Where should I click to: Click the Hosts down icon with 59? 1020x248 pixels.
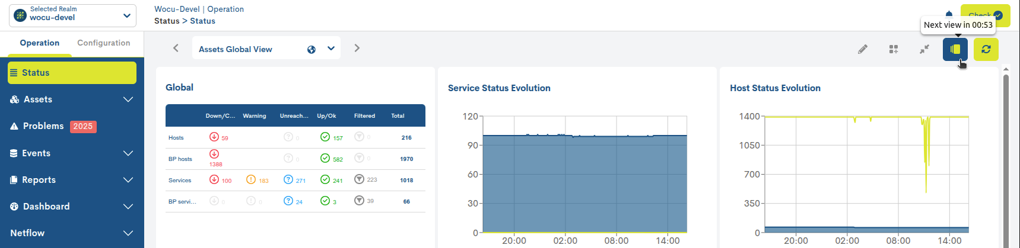pyautogui.click(x=214, y=137)
